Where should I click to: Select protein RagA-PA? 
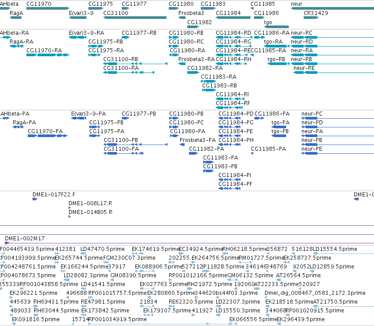pyautogui.click(x=18, y=127)
